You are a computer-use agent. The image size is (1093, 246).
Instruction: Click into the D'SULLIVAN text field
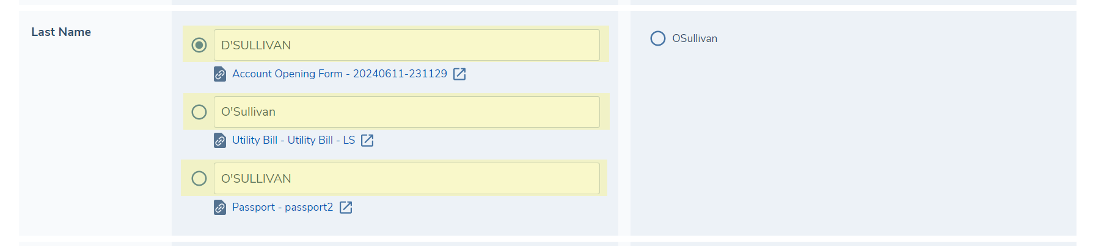click(x=406, y=45)
